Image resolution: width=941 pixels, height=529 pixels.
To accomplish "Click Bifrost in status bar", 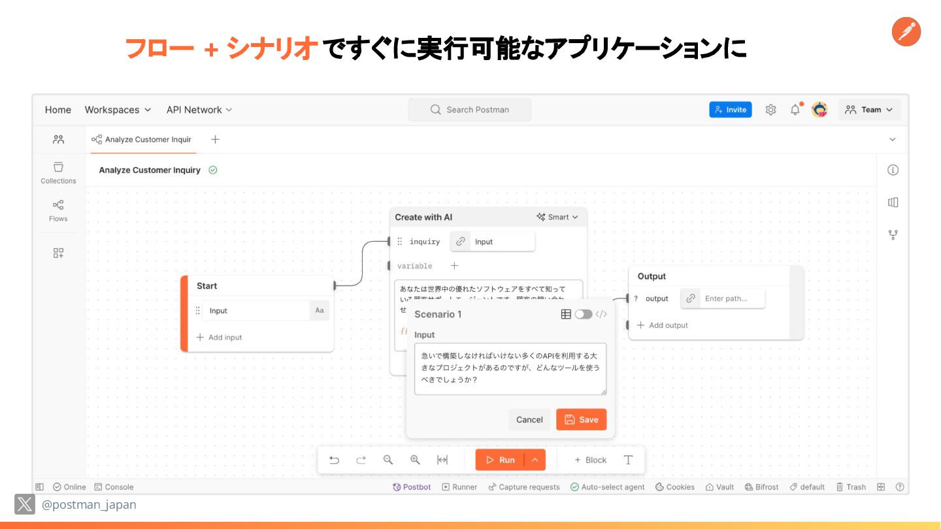I will [762, 487].
